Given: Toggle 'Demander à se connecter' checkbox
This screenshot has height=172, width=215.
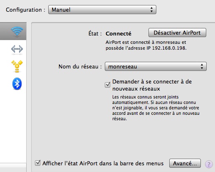Looking at the screenshot, I should [x=107, y=85].
